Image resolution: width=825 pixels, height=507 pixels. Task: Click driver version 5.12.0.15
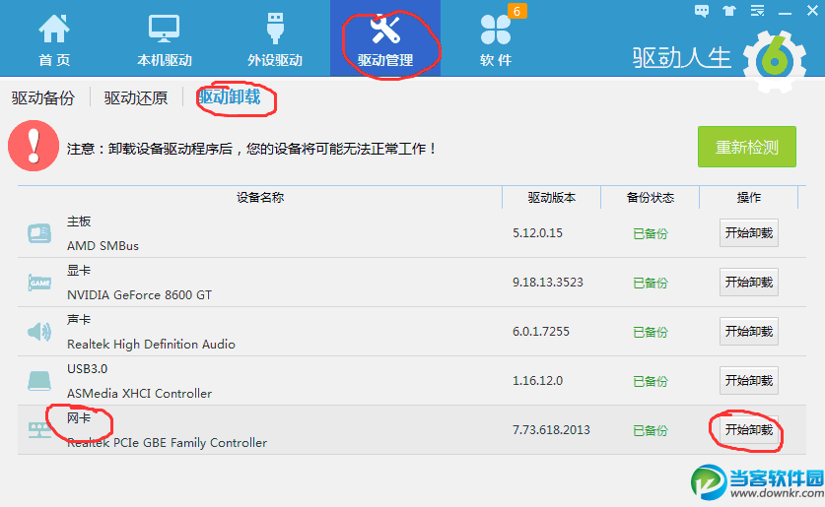pyautogui.click(x=538, y=232)
